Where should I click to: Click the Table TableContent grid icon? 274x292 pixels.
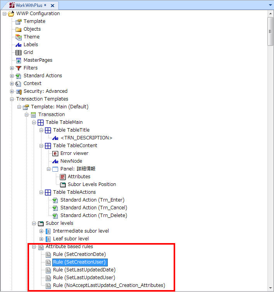point(48,146)
